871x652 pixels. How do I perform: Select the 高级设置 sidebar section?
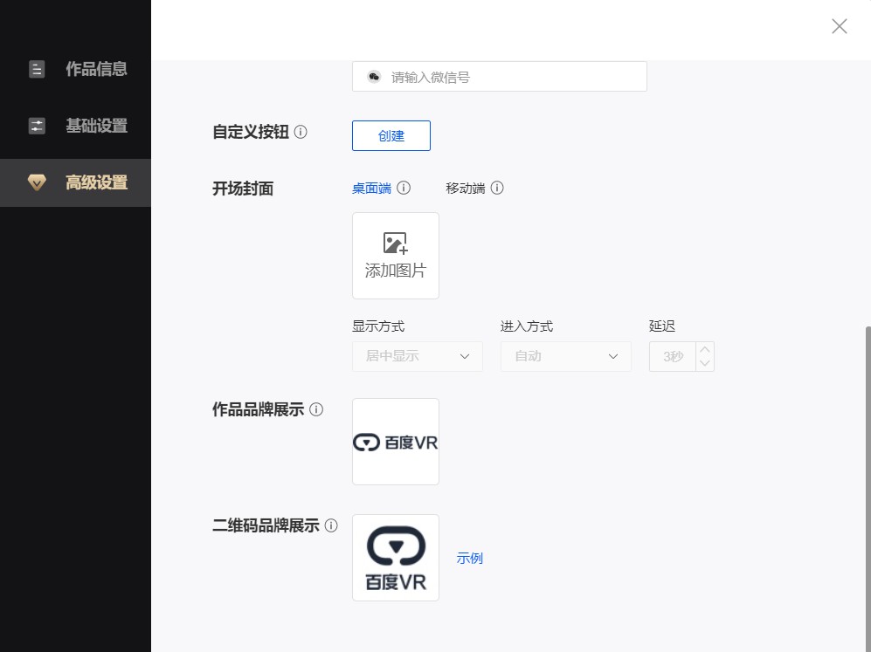pyautogui.click(x=75, y=182)
